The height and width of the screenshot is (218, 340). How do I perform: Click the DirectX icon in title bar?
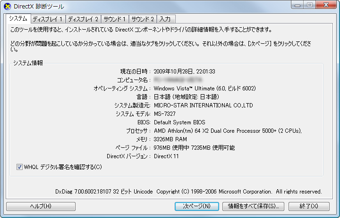(8, 6)
